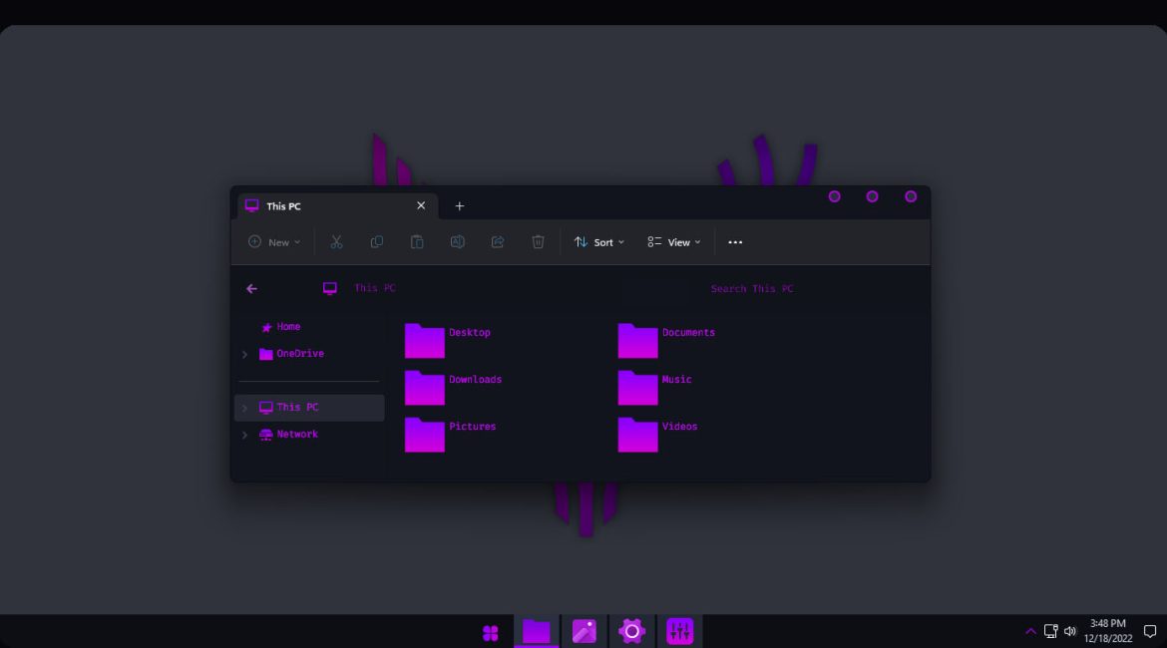Open the Sort dropdown
Viewport: 1167px width, 648px height.
pyautogui.click(x=599, y=242)
